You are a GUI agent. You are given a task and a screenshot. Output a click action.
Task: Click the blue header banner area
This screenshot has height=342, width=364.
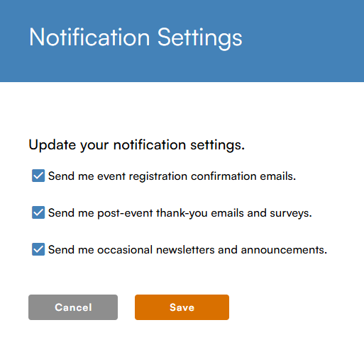(x=182, y=41)
